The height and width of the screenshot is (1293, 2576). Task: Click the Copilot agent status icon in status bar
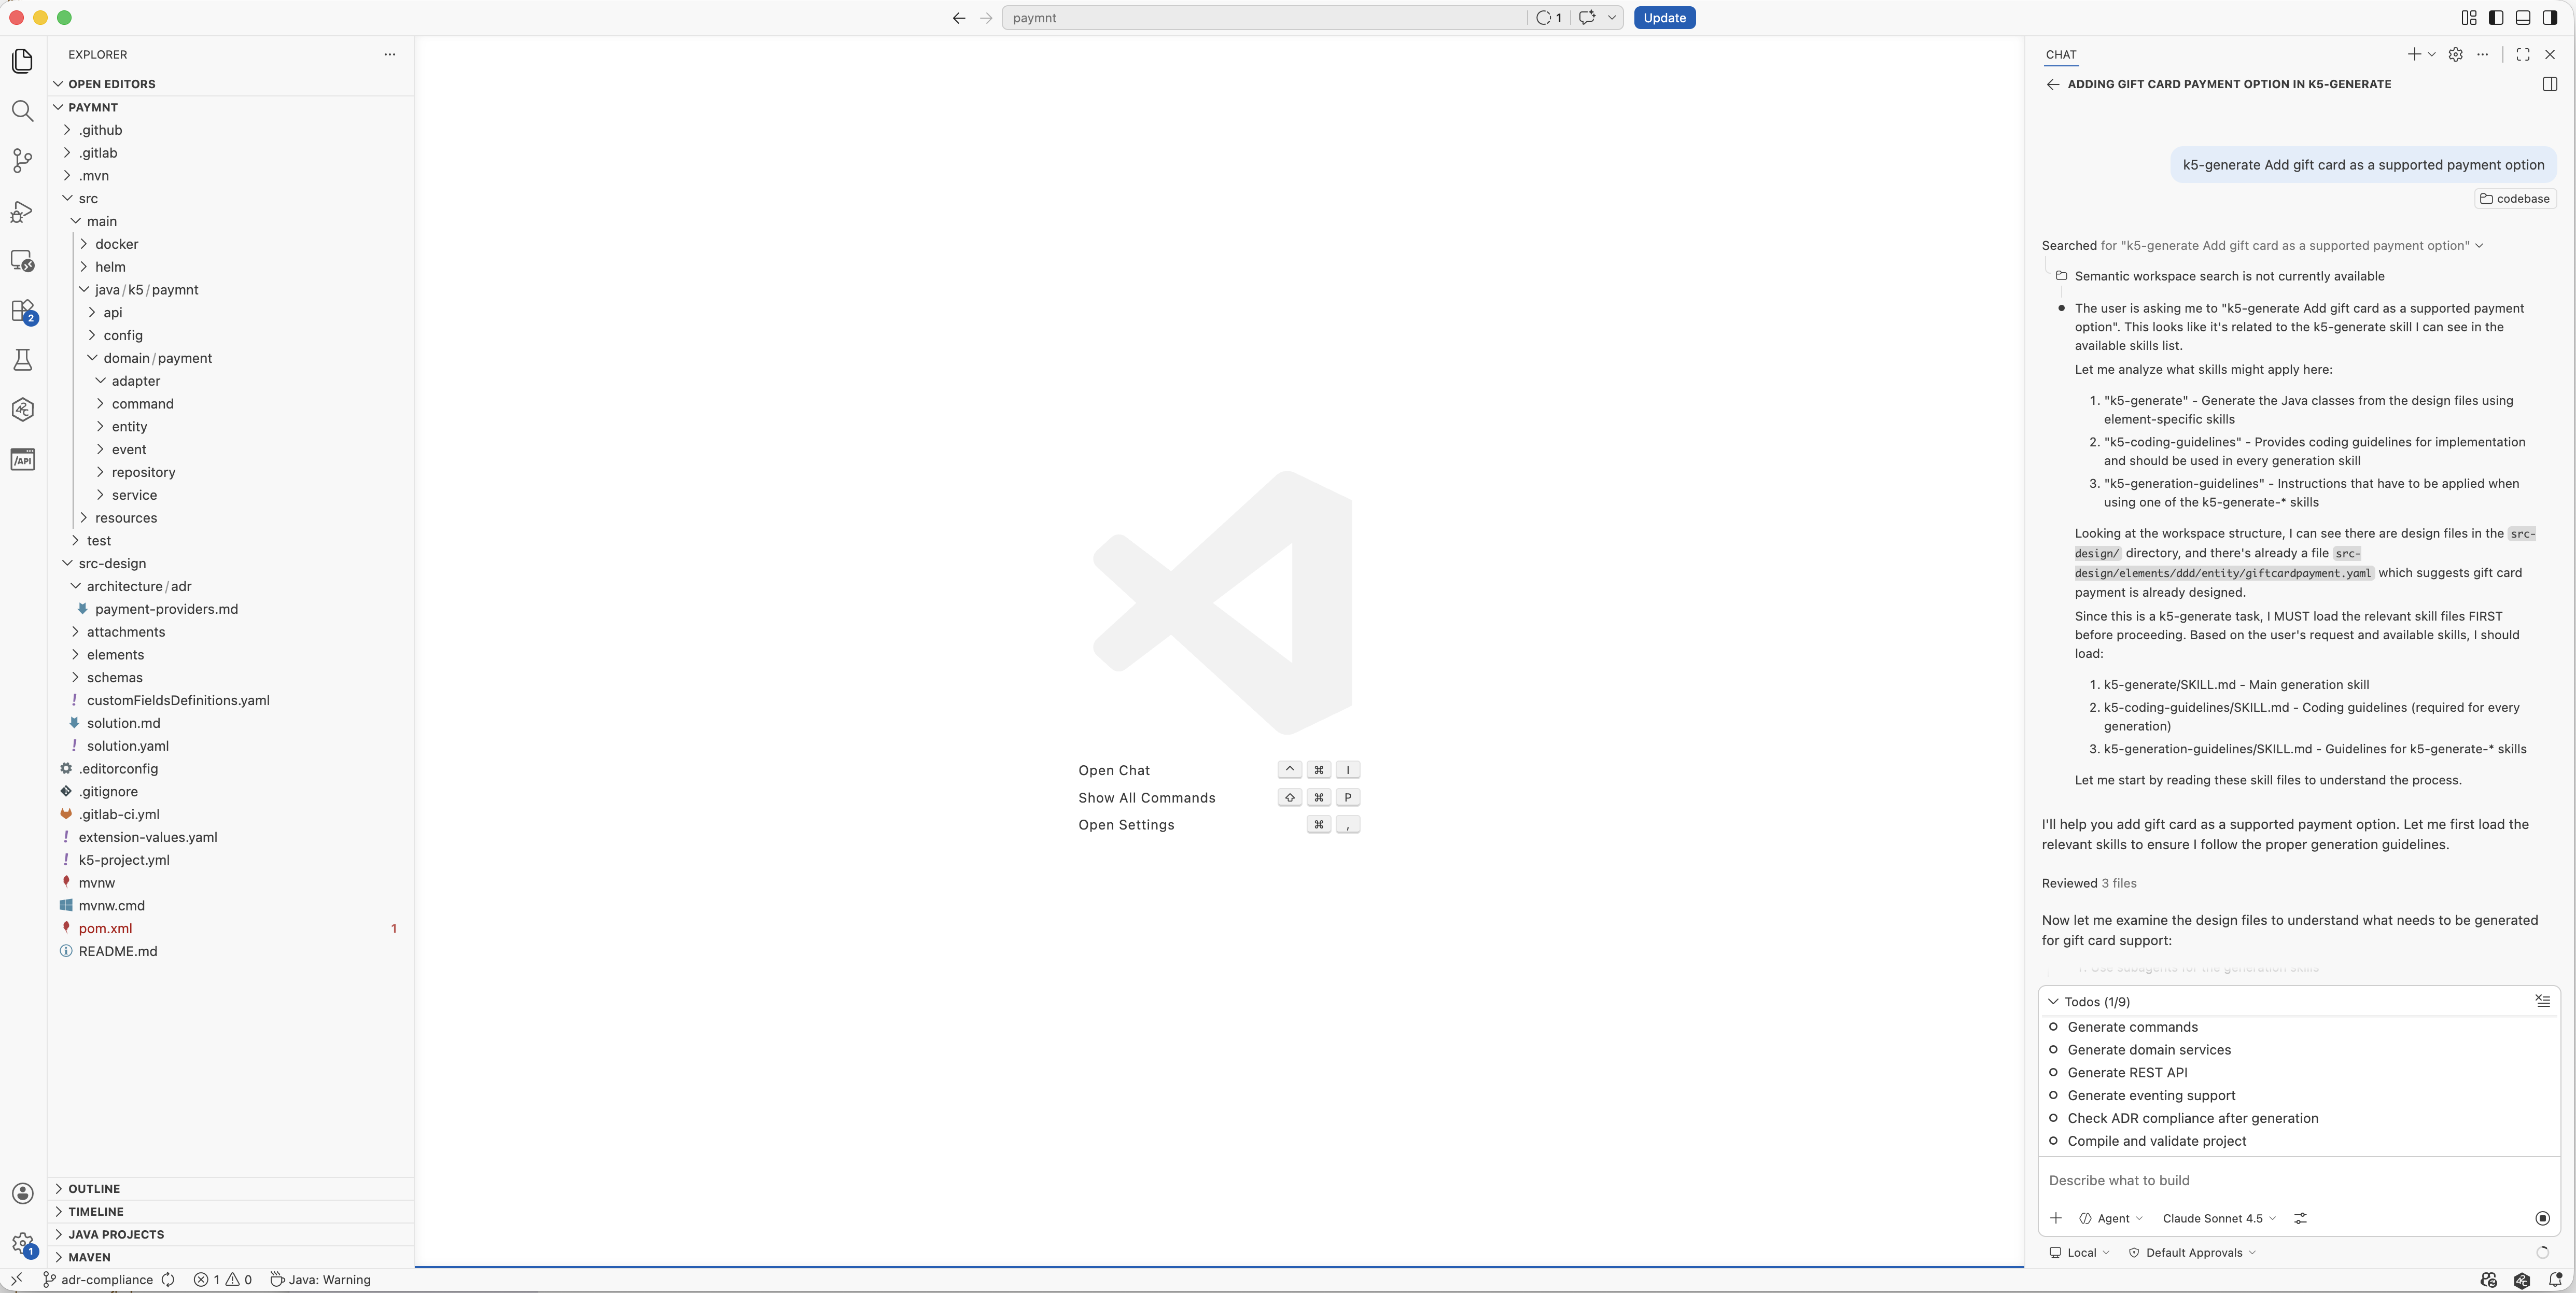click(2489, 1280)
